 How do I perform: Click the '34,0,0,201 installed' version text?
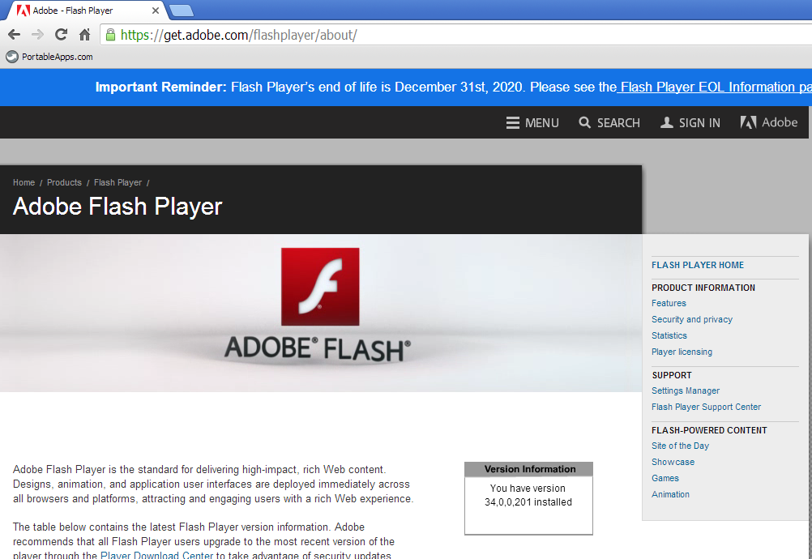click(528, 502)
